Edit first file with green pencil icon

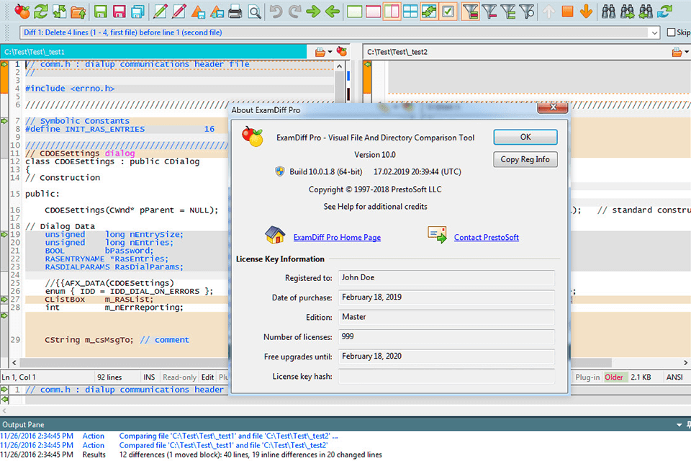[x=161, y=12]
